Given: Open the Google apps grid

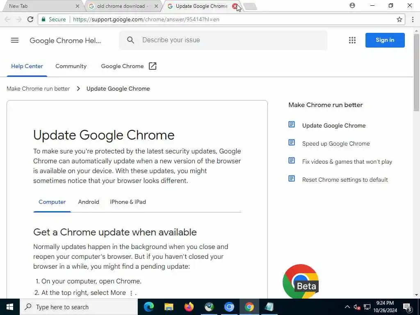Looking at the screenshot, I should 352,40.
